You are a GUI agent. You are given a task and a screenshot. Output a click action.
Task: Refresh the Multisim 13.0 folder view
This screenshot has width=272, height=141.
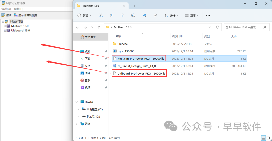coord(217,27)
